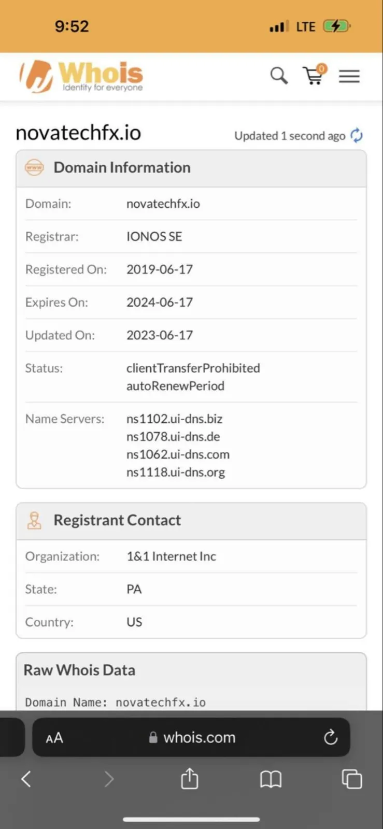Open the Safari share sheet
Screen dimensions: 383x829
click(190, 778)
